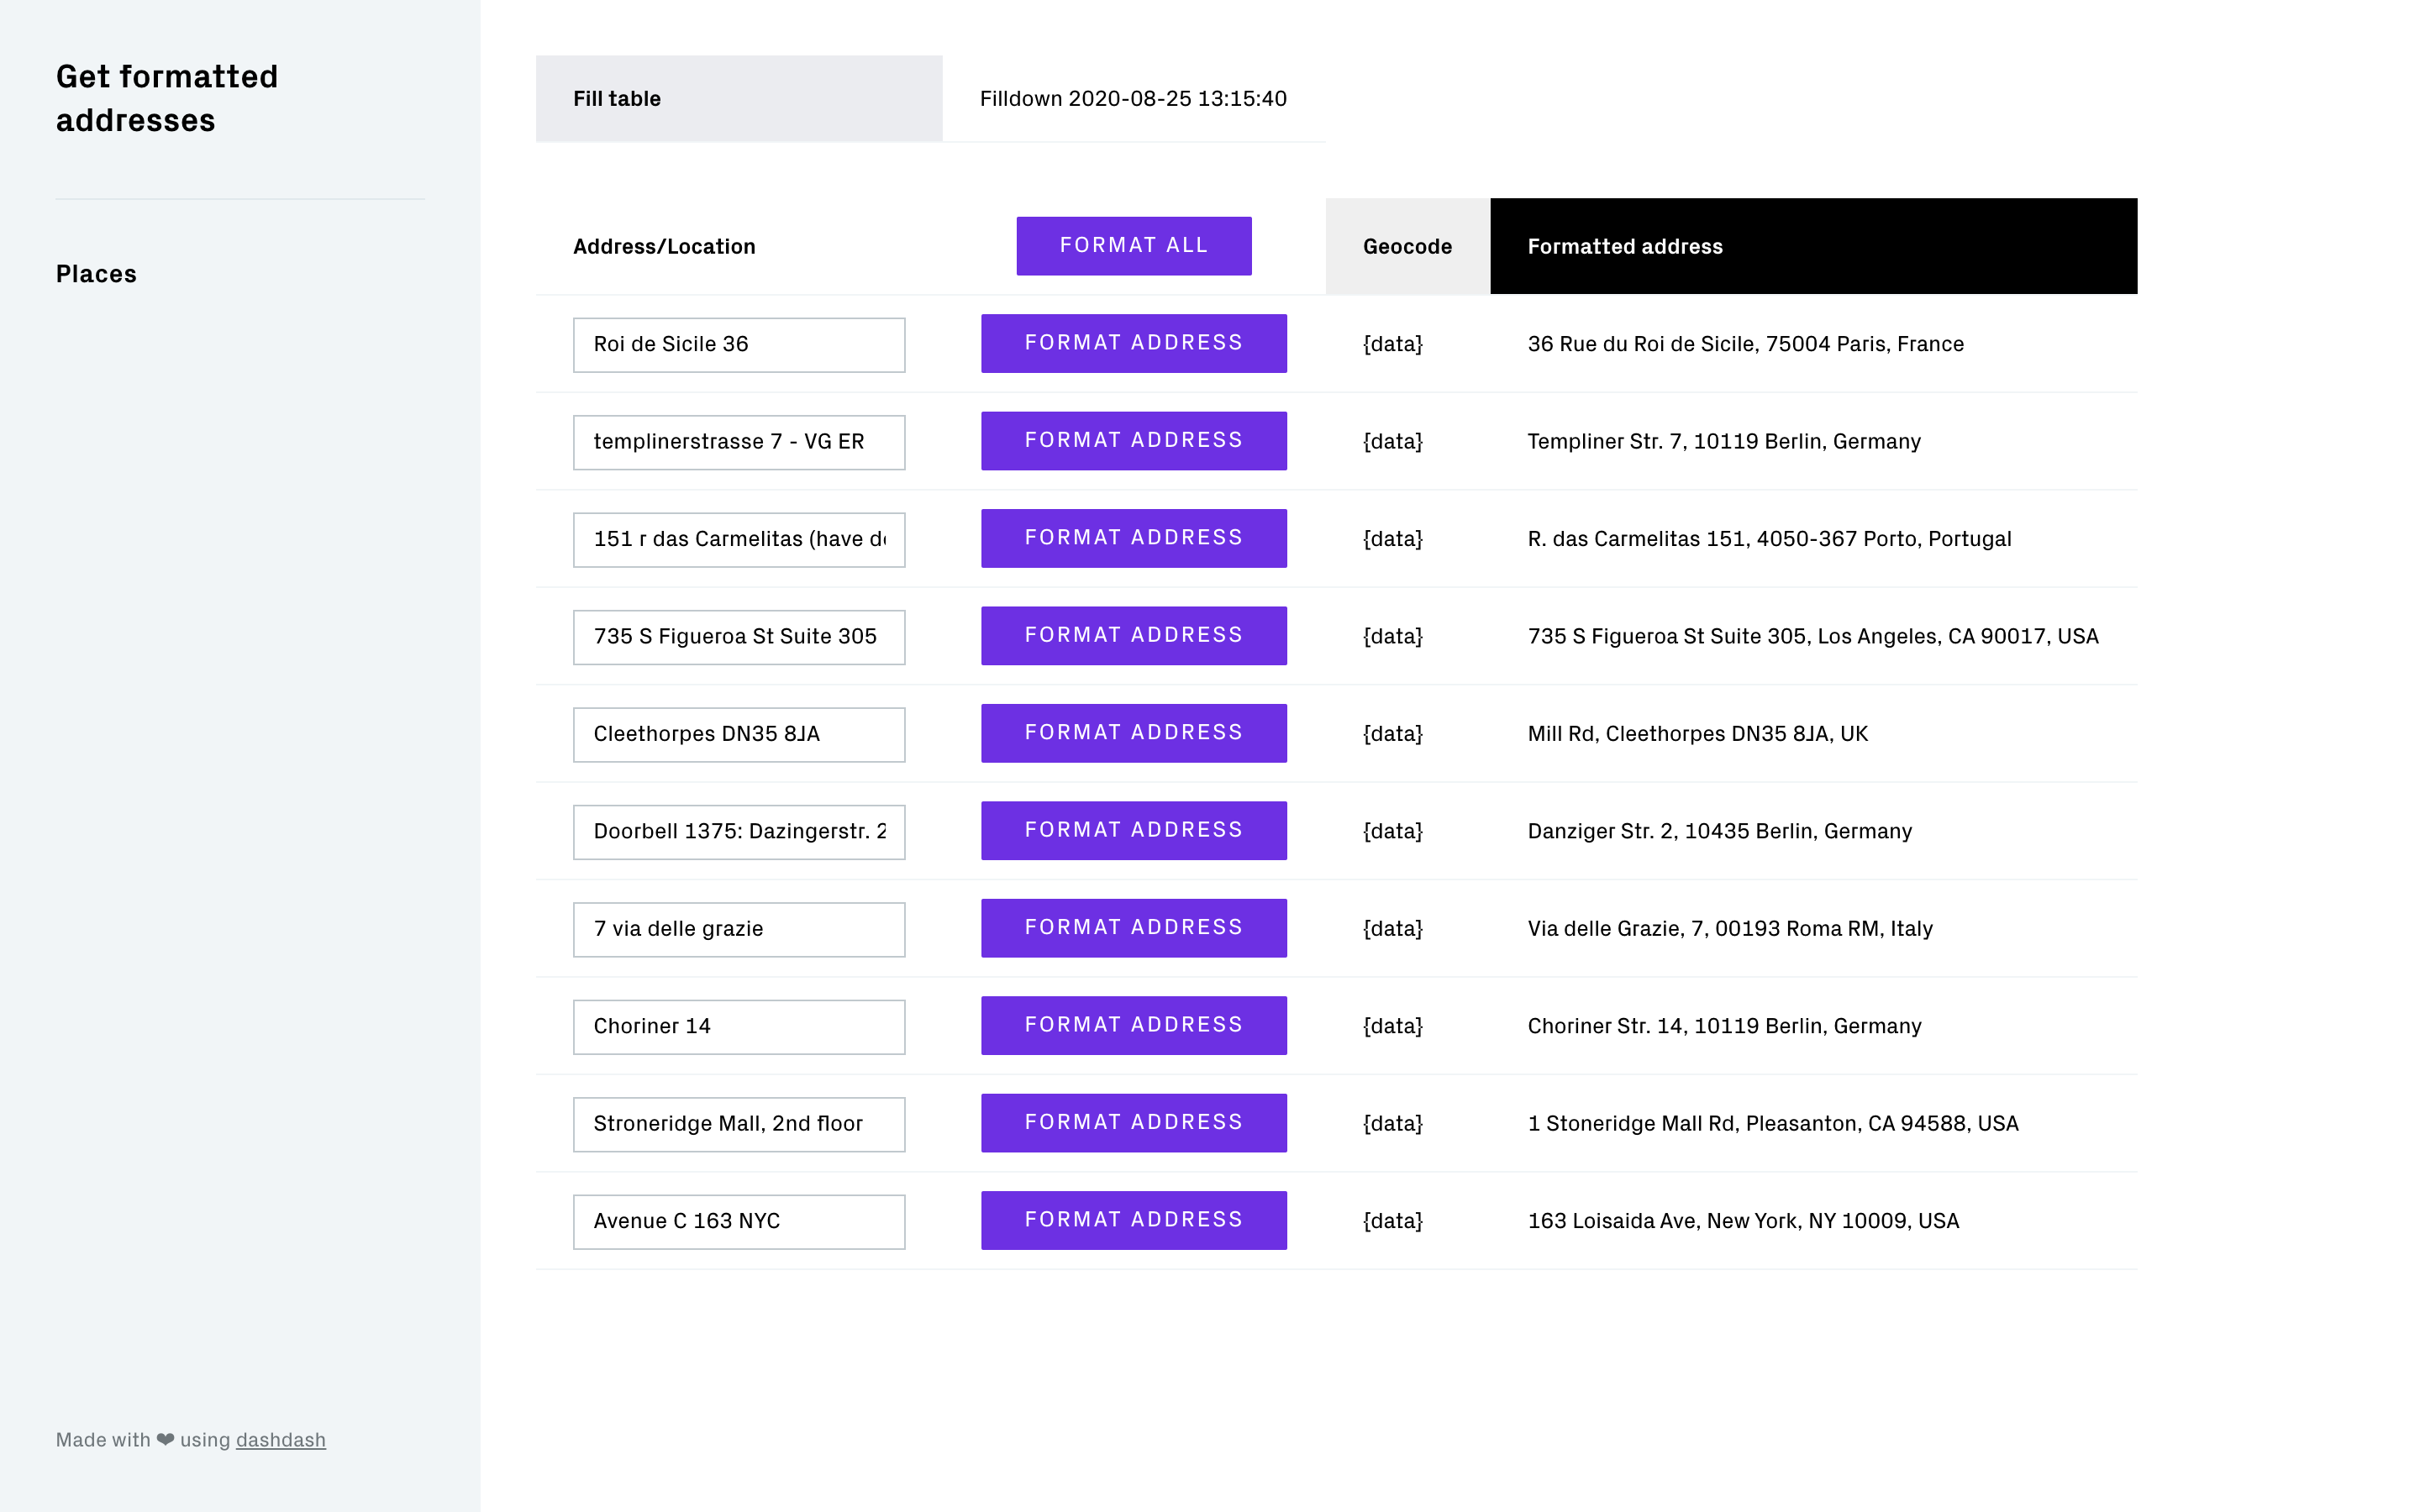2420x1512 pixels.
Task: Click the Get formatted addresses title
Action: click(167, 98)
